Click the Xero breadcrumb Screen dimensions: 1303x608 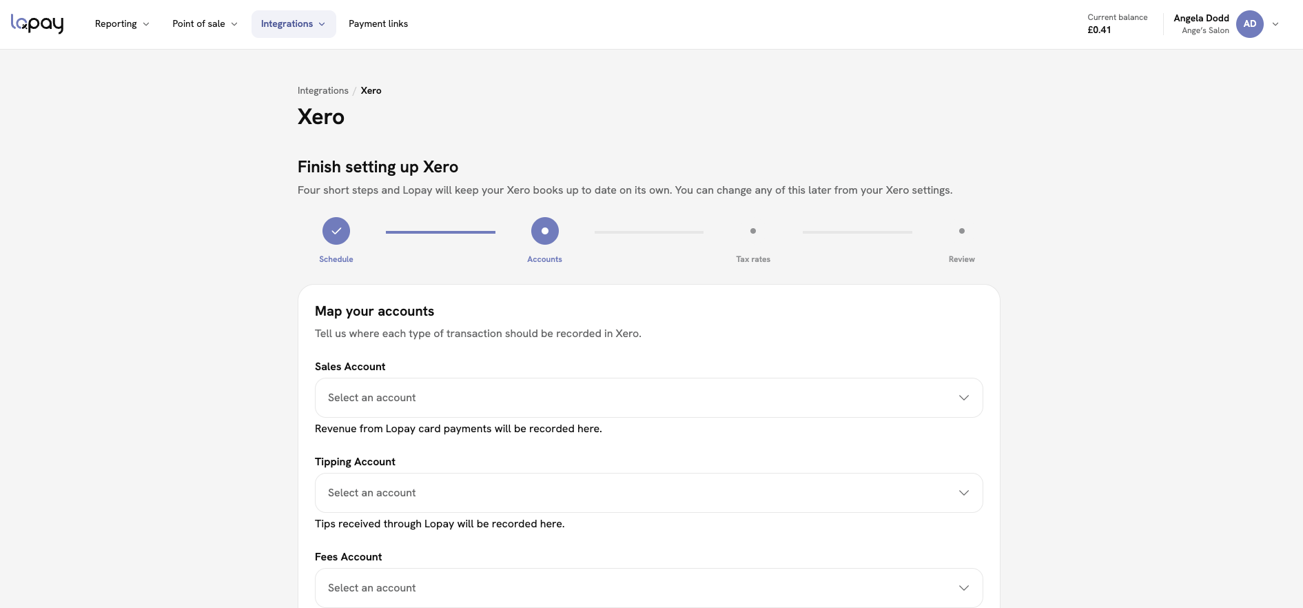371,90
